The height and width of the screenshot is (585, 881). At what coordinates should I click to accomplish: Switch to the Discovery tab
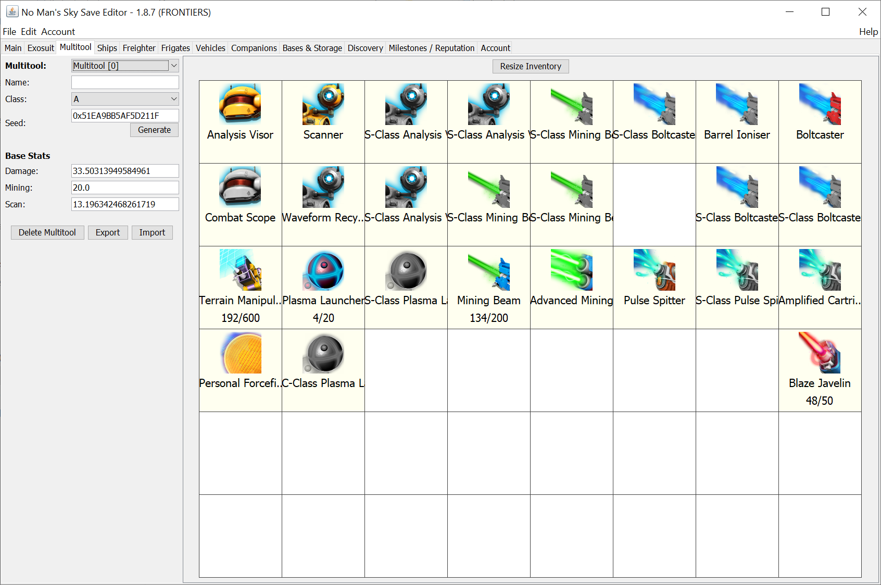(x=365, y=48)
